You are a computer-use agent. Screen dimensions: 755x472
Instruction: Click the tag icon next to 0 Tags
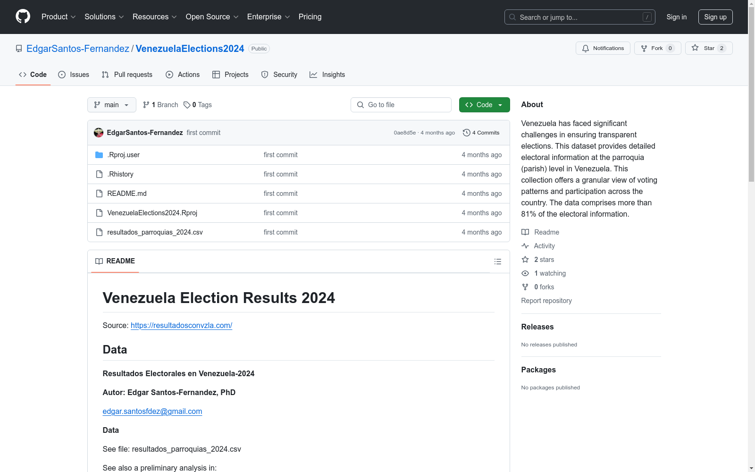click(x=187, y=105)
